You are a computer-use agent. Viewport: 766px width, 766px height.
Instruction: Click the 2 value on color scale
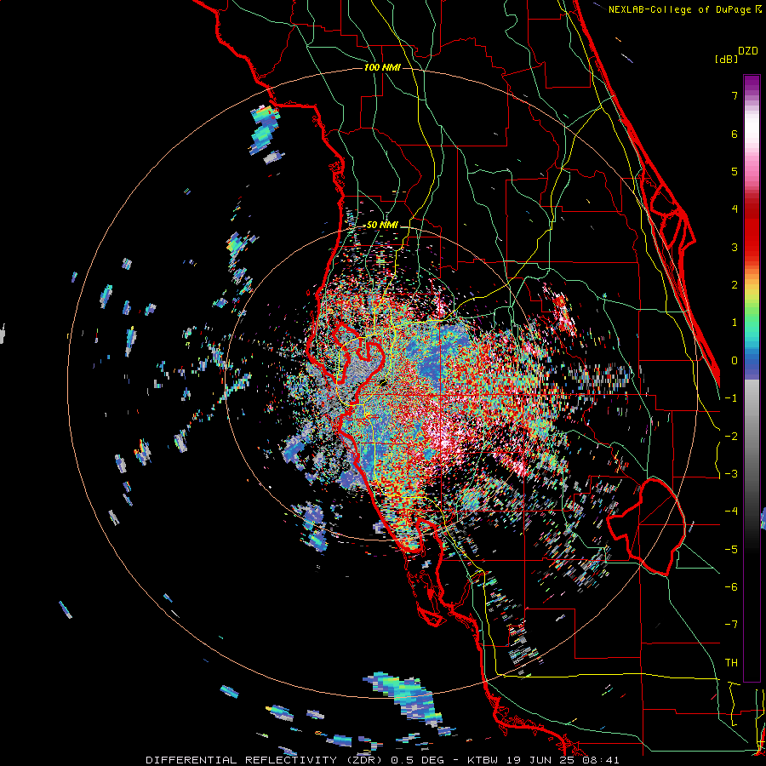[735, 285]
